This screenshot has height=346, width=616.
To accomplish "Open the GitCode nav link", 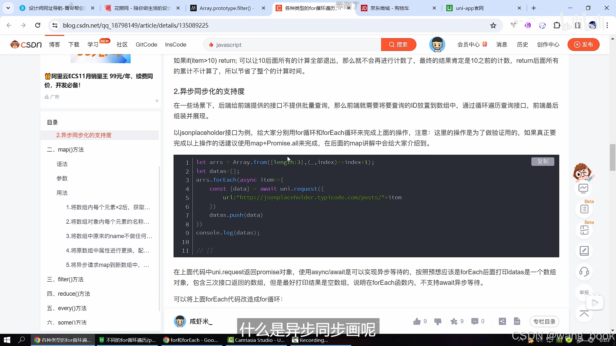I will [146, 45].
